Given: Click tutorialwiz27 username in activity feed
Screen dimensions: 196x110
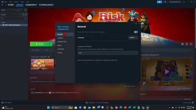Looking at the screenshot, I should point(39,93).
